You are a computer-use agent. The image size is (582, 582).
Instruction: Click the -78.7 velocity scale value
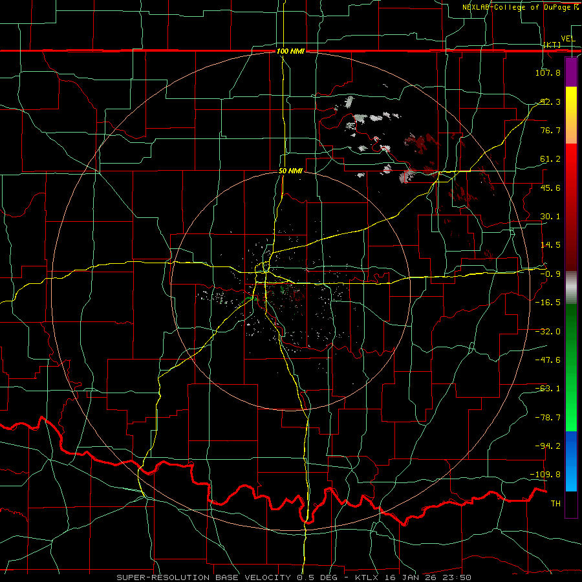548,418
